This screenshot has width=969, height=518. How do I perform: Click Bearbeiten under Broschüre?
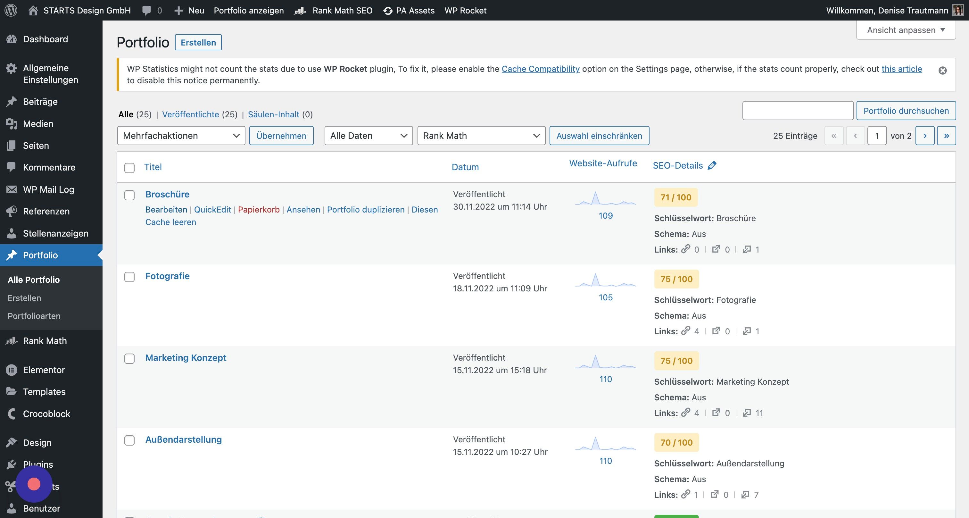(x=166, y=210)
